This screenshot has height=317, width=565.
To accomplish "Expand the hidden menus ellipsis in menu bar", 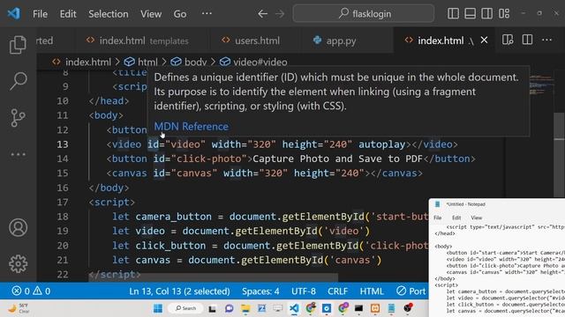I will (x=207, y=14).
